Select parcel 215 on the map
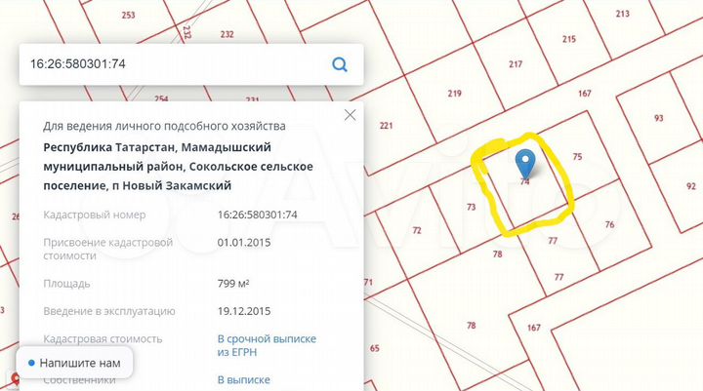The width and height of the screenshot is (703, 391). tap(569, 39)
